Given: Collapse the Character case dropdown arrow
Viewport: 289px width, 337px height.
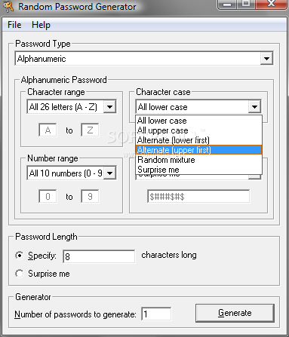Looking at the screenshot, I should (x=254, y=107).
